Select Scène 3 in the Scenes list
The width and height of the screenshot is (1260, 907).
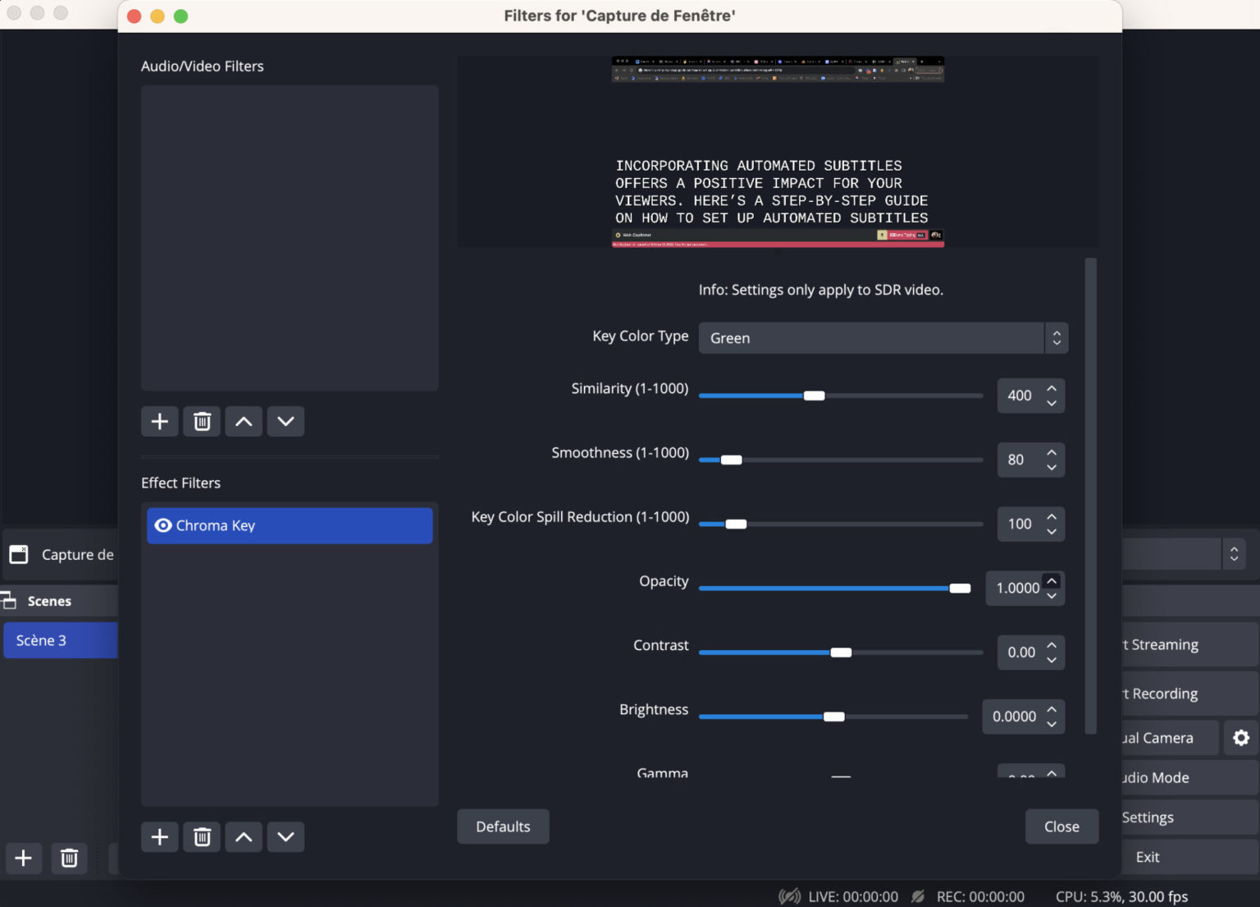41,640
